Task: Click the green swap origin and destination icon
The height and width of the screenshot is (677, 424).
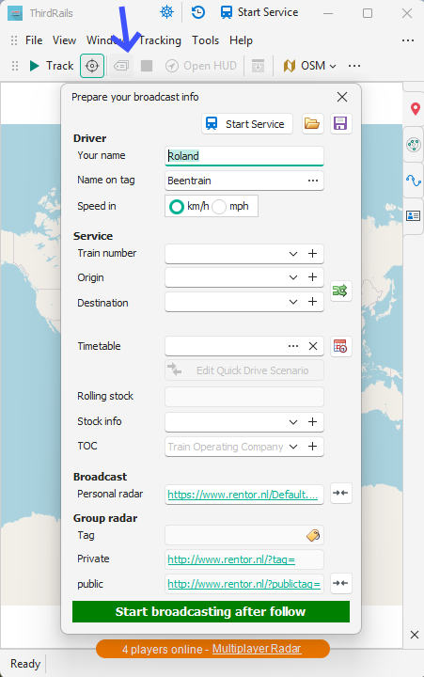Action: point(340,291)
